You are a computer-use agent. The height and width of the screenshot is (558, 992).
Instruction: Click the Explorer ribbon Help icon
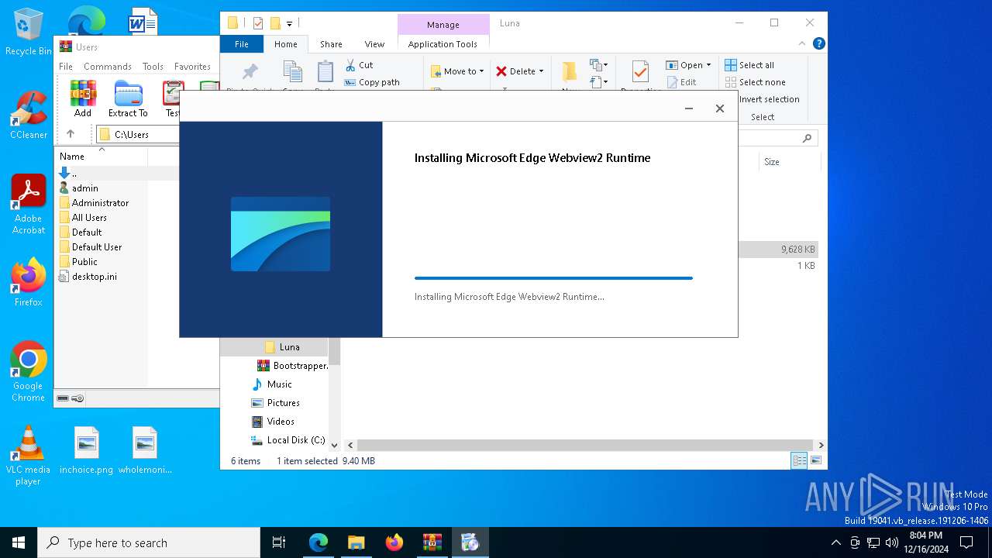(x=818, y=43)
